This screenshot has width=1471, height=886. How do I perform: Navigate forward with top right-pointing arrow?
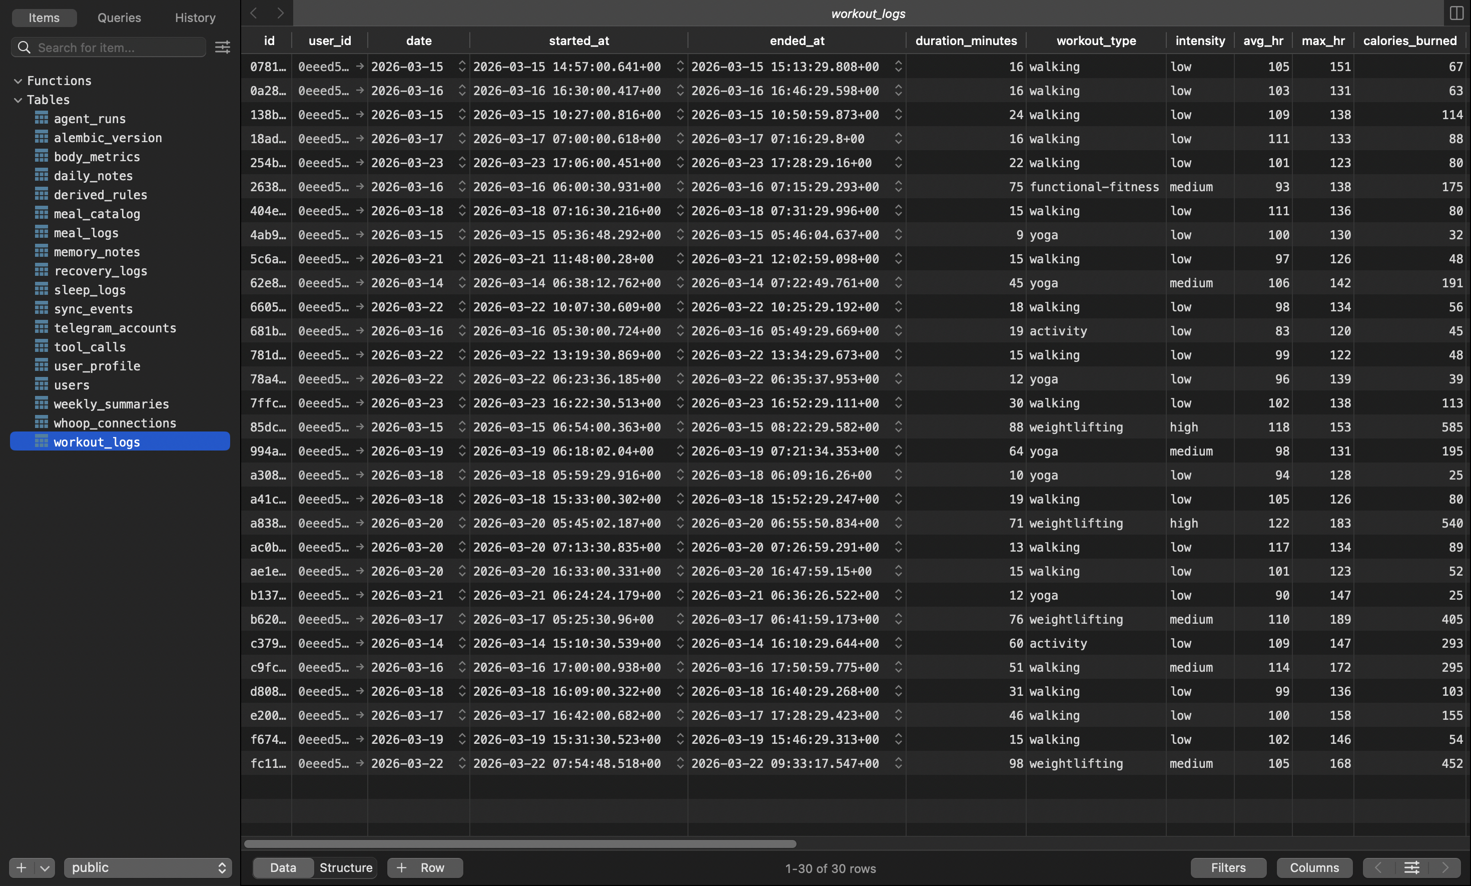pos(280,13)
